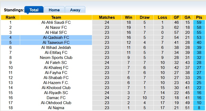Open Al-Khaleej FC team page
Viewport: 206px width, 111px height.
(56, 68)
